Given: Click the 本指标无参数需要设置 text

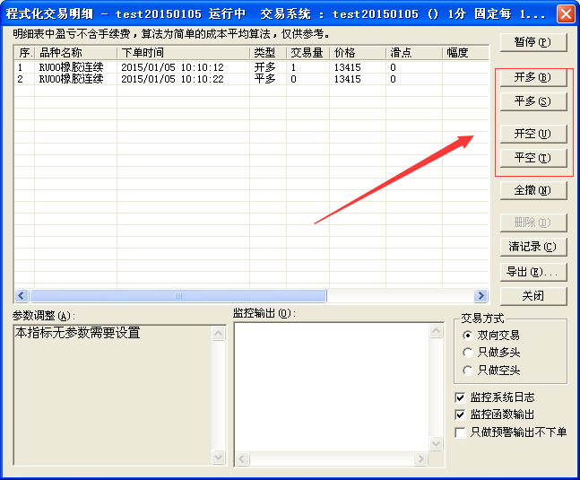Looking at the screenshot, I should [x=78, y=333].
